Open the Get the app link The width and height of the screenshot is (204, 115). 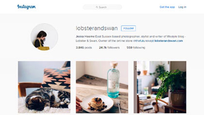pos(167,7)
